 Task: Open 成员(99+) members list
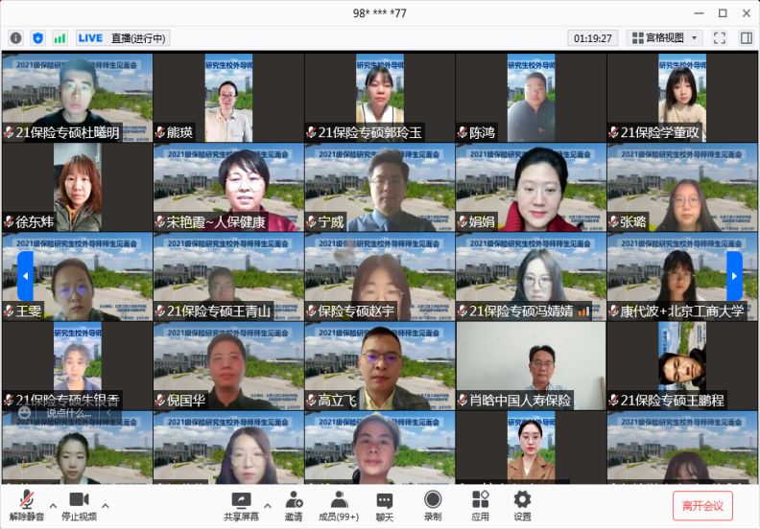339,505
